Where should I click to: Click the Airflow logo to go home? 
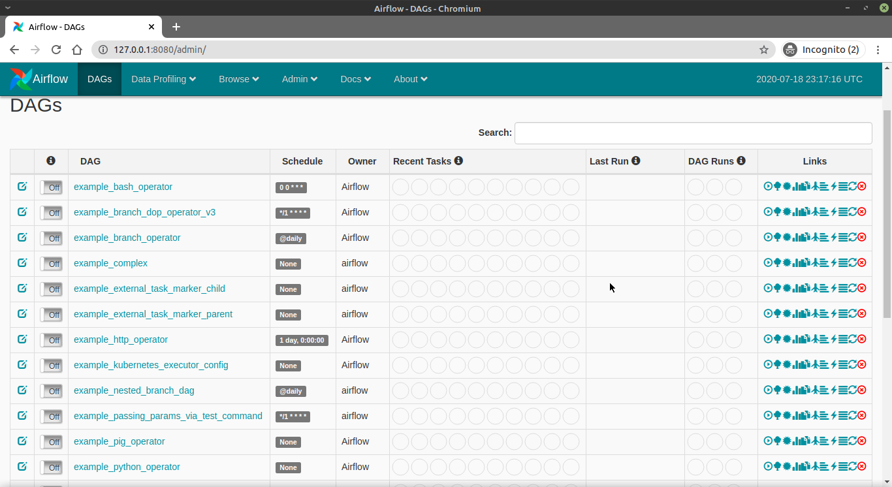click(39, 79)
